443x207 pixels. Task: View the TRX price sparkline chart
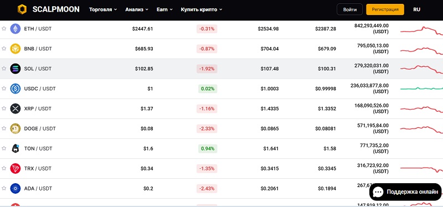coord(421,169)
